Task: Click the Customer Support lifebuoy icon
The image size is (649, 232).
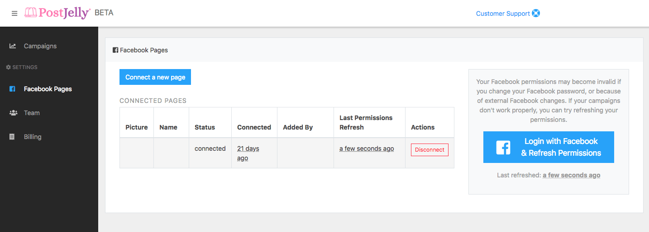Action: (536, 14)
